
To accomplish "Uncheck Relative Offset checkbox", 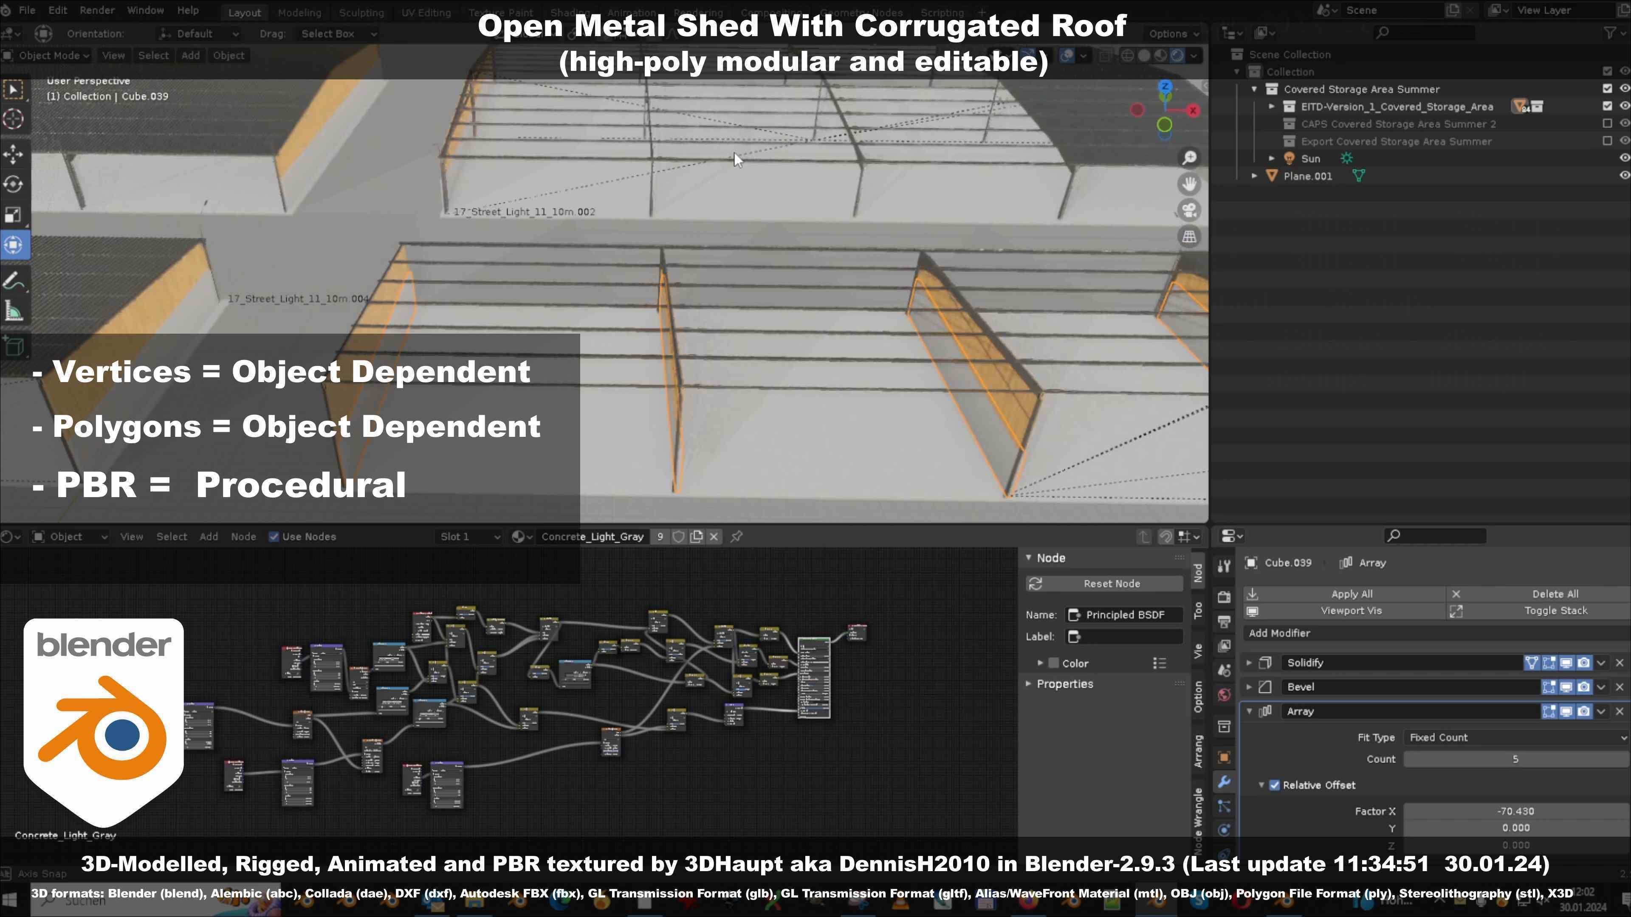I will click(1275, 785).
